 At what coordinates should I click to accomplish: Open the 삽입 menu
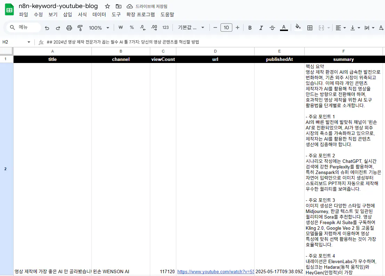point(67,15)
